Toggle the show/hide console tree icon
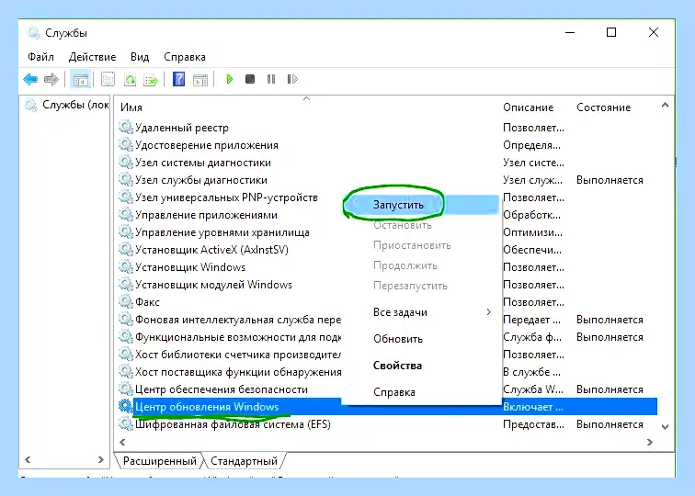This screenshot has height=496, width=695. (81, 80)
